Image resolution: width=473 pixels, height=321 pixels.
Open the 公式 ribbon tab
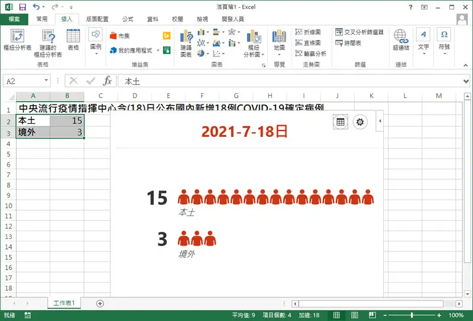coord(128,19)
